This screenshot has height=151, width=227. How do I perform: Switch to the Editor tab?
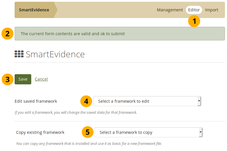tap(194, 10)
